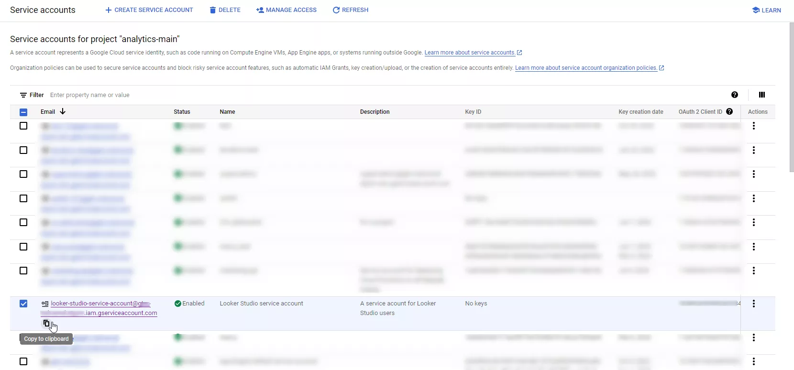Click the Name column header
The image size is (794, 370).
pyautogui.click(x=227, y=112)
